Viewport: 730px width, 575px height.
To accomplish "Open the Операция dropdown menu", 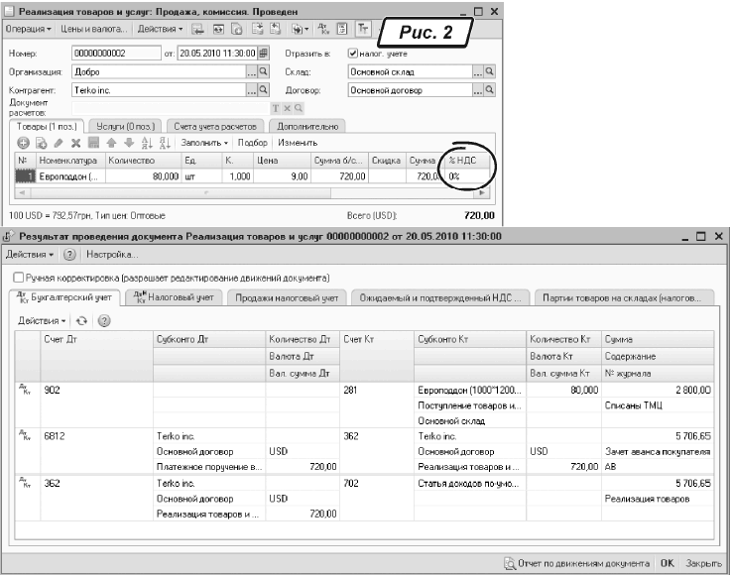I will [x=30, y=31].
